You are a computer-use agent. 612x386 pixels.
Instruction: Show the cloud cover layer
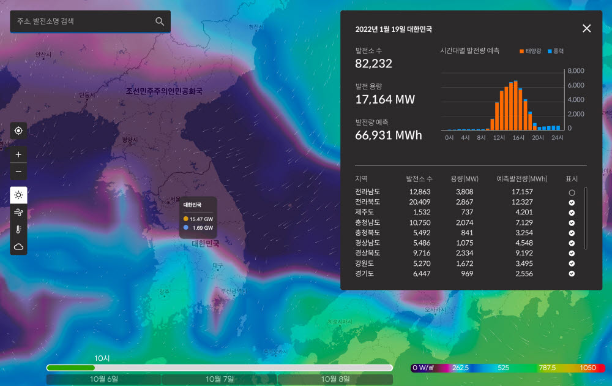point(18,246)
